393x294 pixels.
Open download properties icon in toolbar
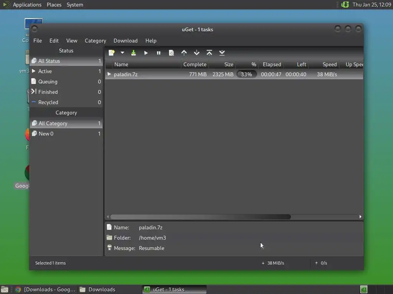pyautogui.click(x=172, y=53)
